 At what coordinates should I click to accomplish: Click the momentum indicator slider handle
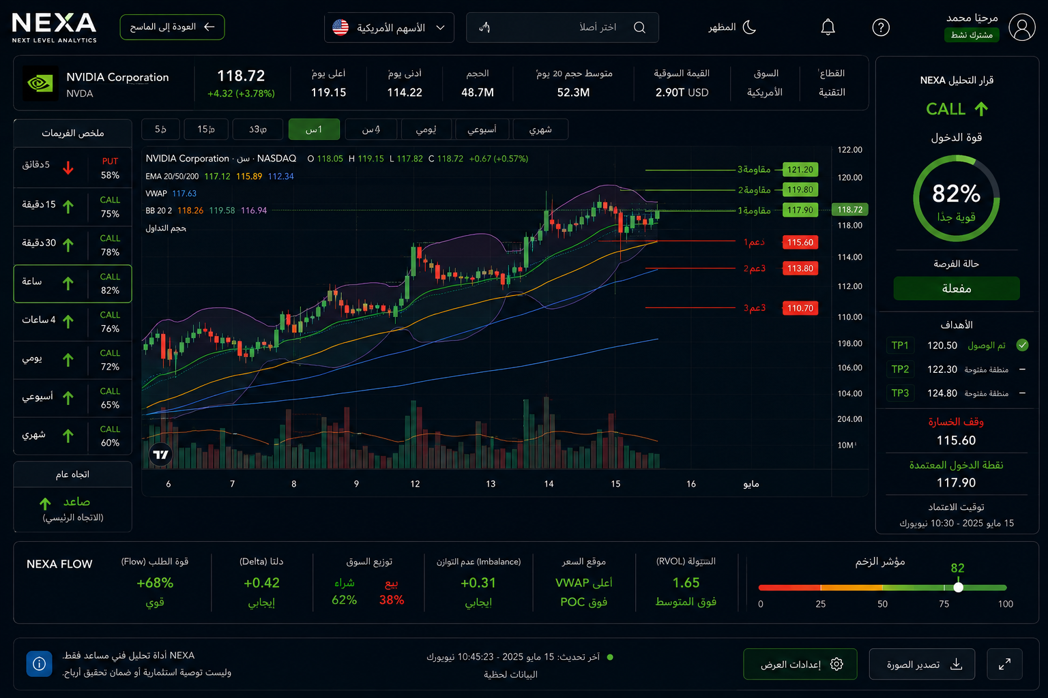pos(958,587)
